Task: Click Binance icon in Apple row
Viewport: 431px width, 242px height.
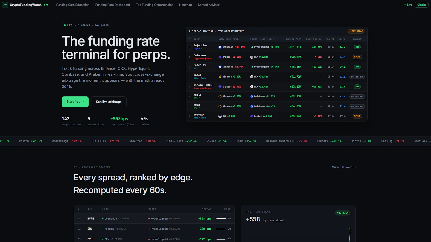Action: pos(220,96)
